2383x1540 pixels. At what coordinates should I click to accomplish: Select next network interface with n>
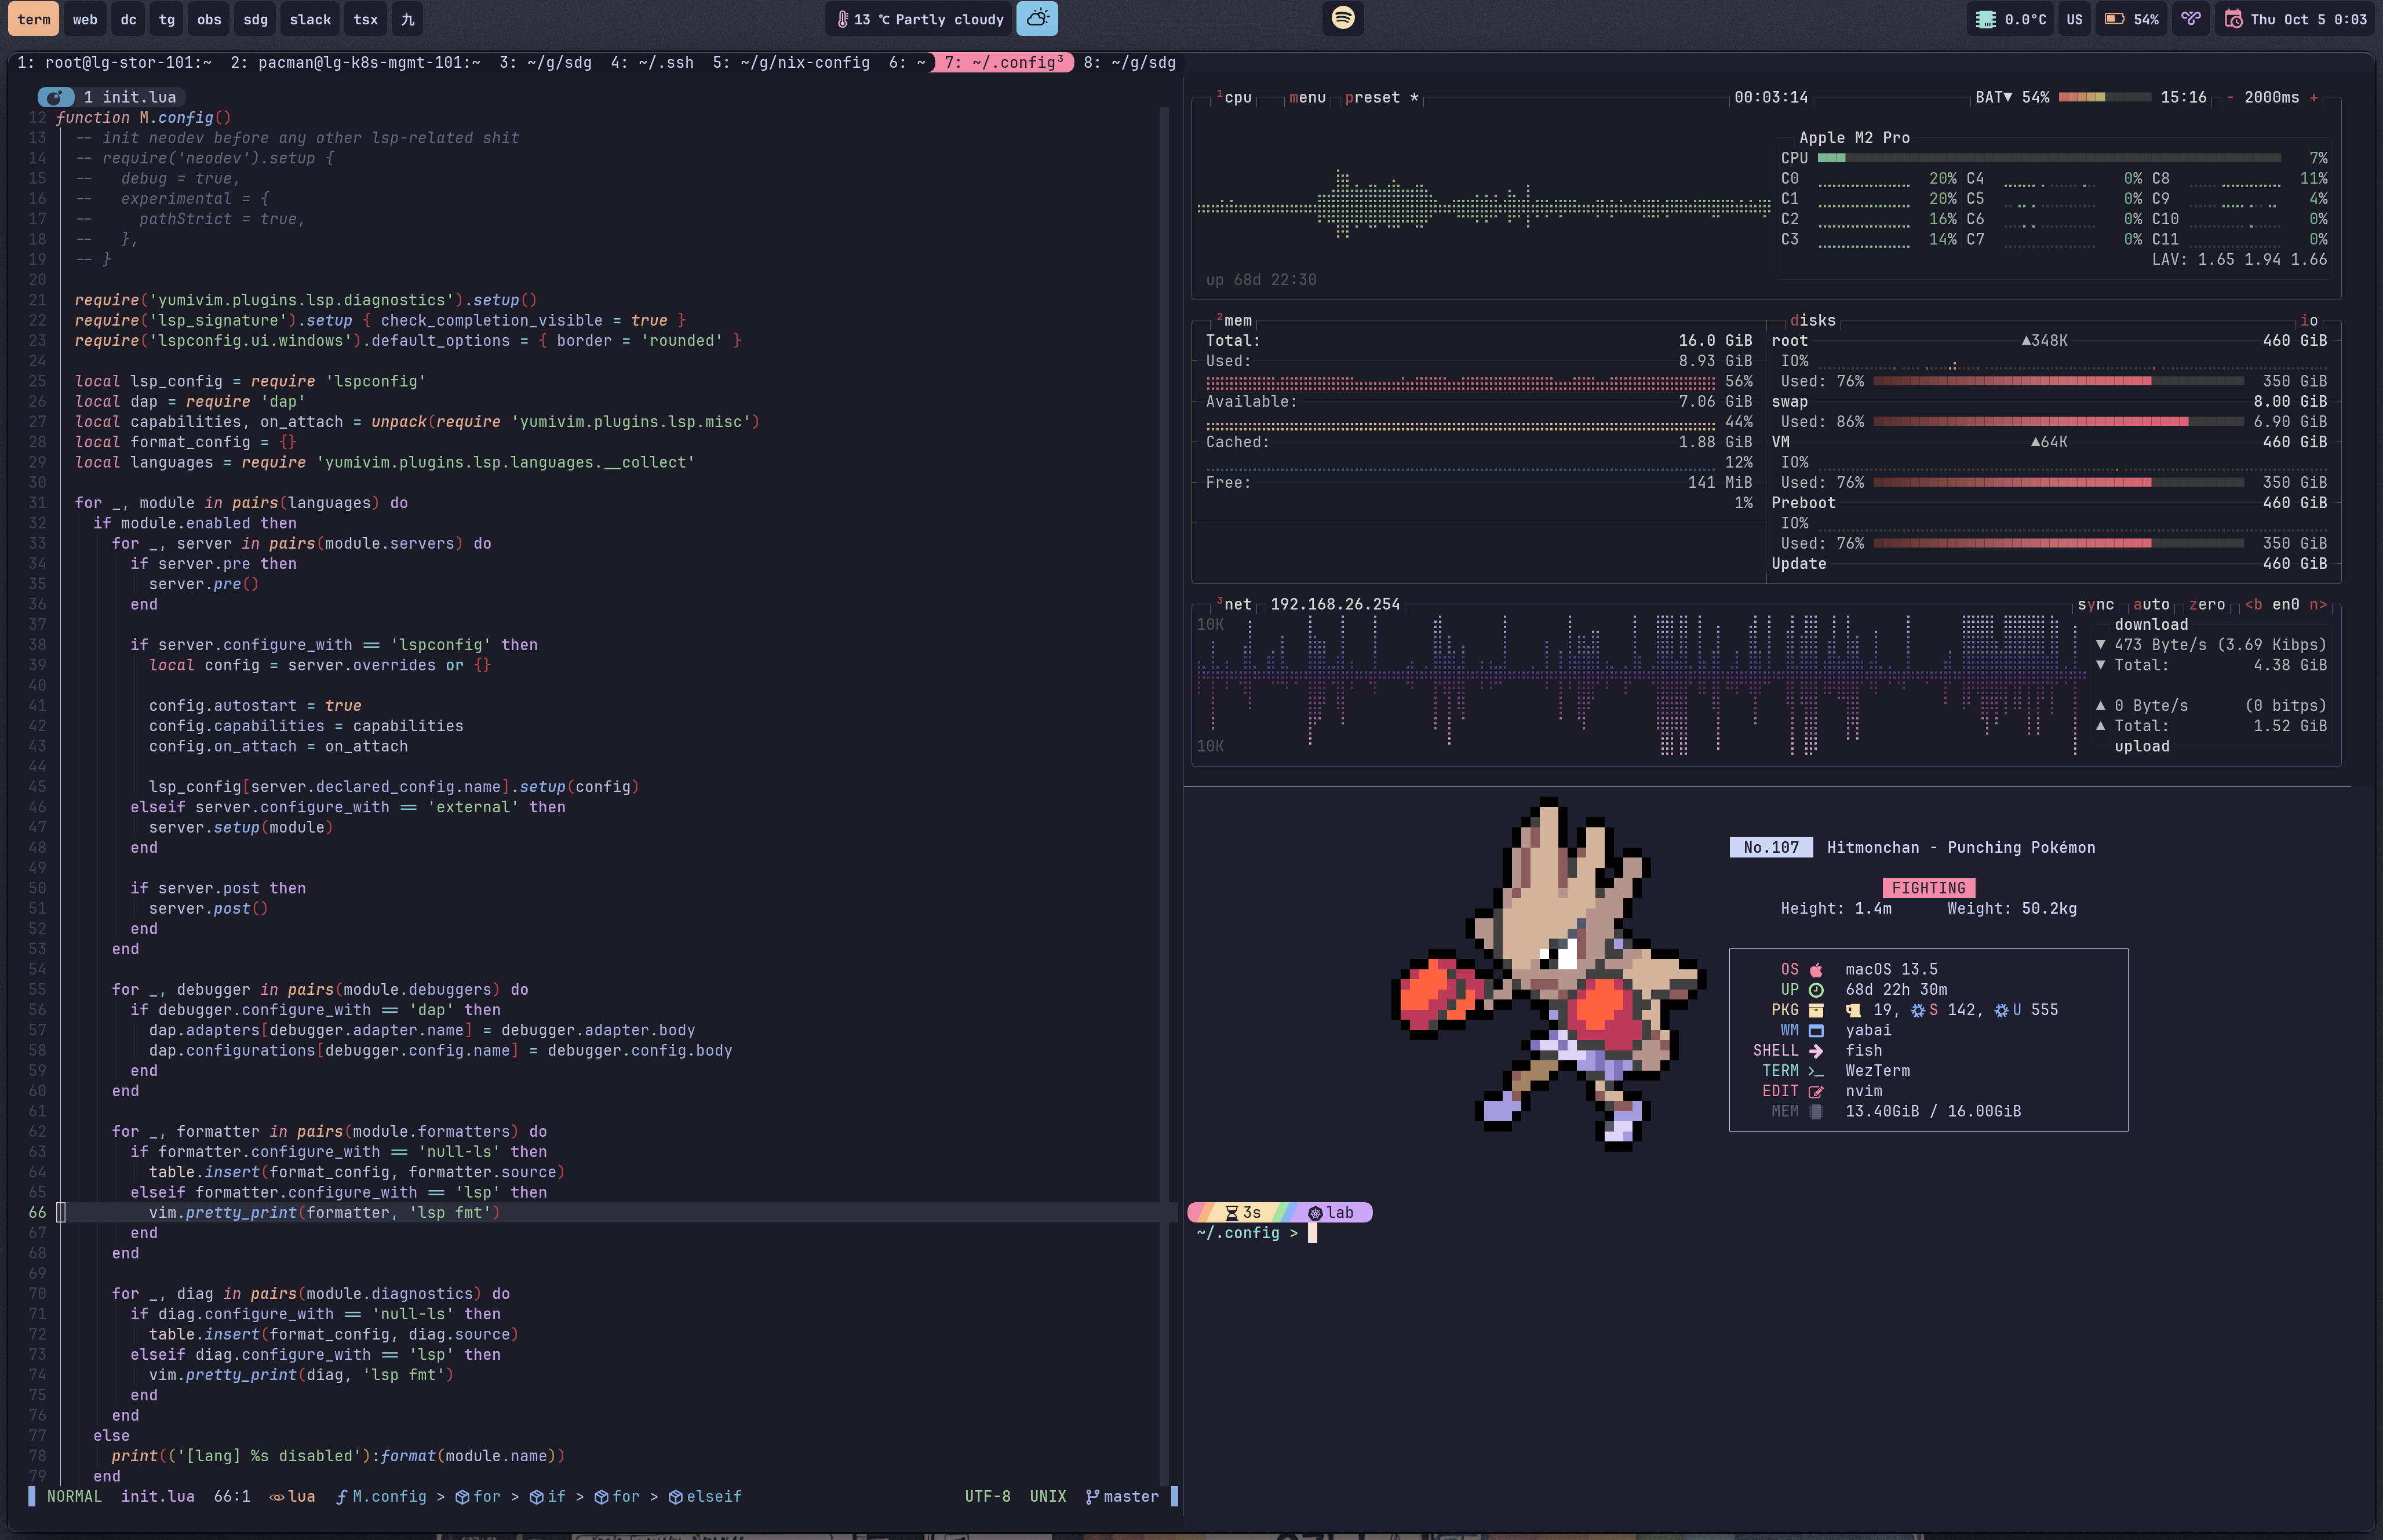pyautogui.click(x=2318, y=604)
